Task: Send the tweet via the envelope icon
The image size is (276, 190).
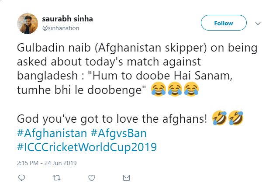Action: click(126, 178)
